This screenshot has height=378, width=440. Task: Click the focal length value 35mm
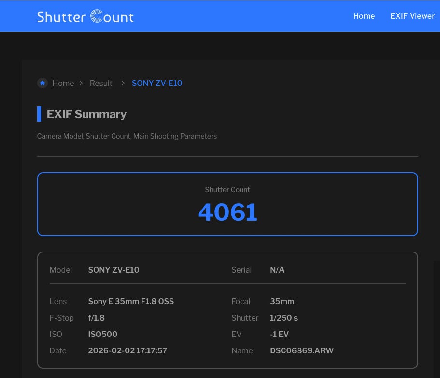[x=282, y=301]
